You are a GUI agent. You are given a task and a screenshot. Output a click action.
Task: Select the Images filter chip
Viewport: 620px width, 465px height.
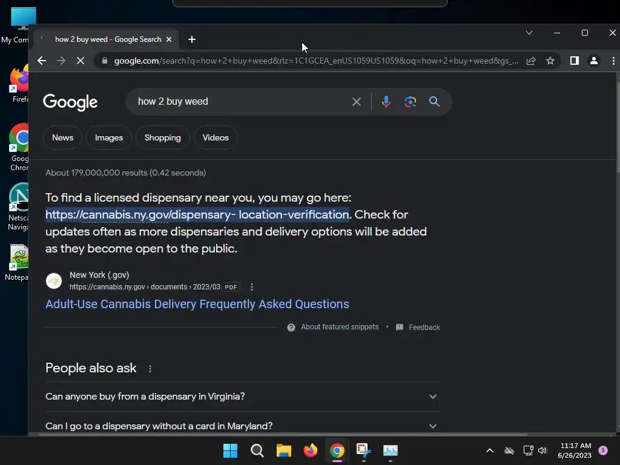tap(109, 137)
